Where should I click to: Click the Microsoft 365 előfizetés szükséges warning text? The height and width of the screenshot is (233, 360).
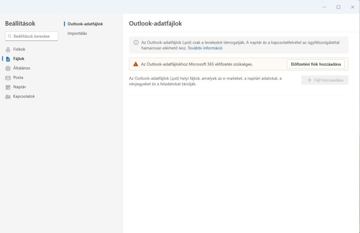pos(197,64)
